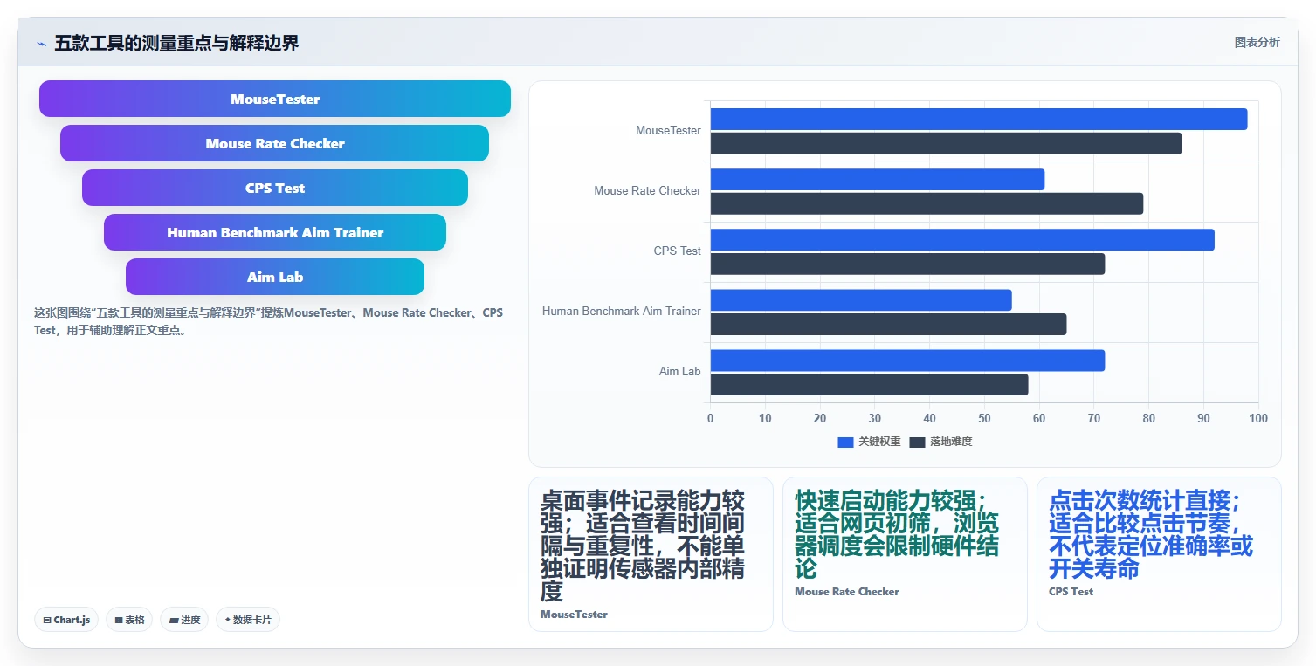Click the CPS Test dark bar
This screenshot has height=666, width=1316.
point(907,264)
